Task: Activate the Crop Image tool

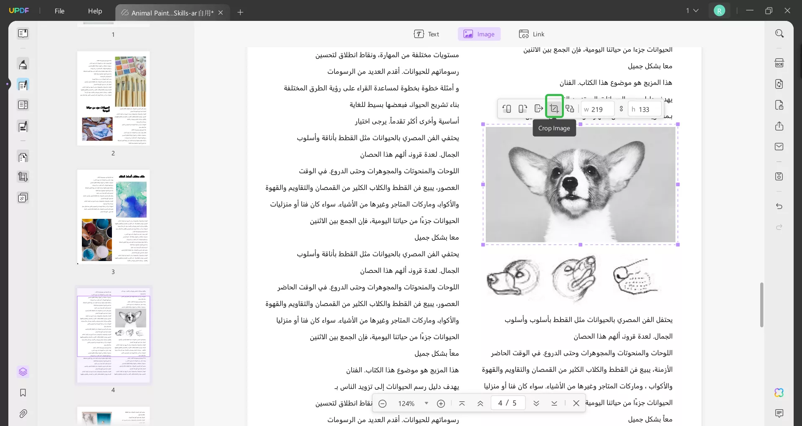Action: point(554,108)
